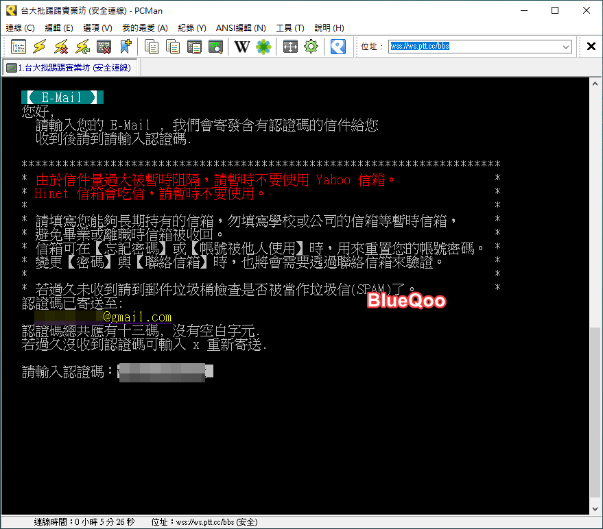Click the yellow lightning quick connect icon
Image resolution: width=603 pixels, height=529 pixels.
pyautogui.click(x=40, y=47)
